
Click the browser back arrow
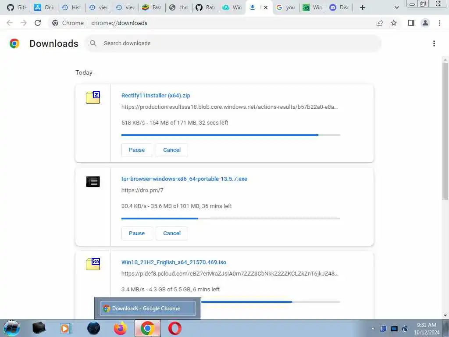coord(10,23)
